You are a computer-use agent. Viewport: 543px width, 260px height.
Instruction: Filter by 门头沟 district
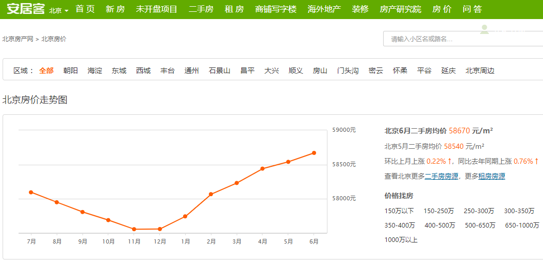pos(348,71)
